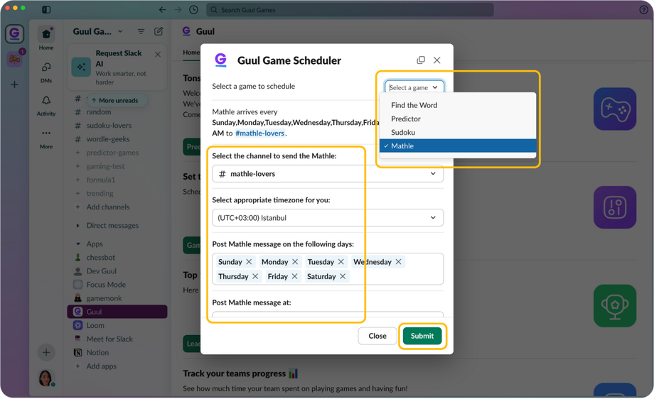Click Add apps
Screen dimensions: 654x399
(x=102, y=366)
